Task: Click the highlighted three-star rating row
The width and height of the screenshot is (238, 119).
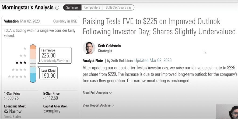Action: 21,63
